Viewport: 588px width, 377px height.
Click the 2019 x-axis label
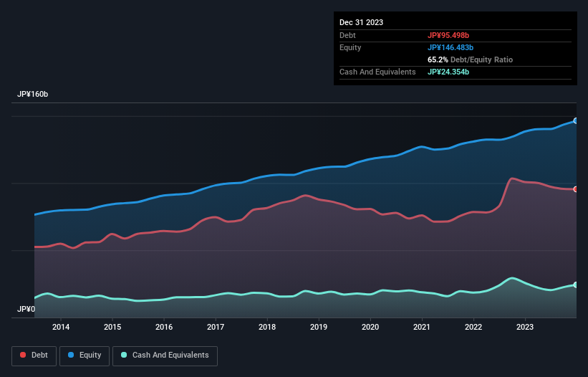(x=319, y=327)
